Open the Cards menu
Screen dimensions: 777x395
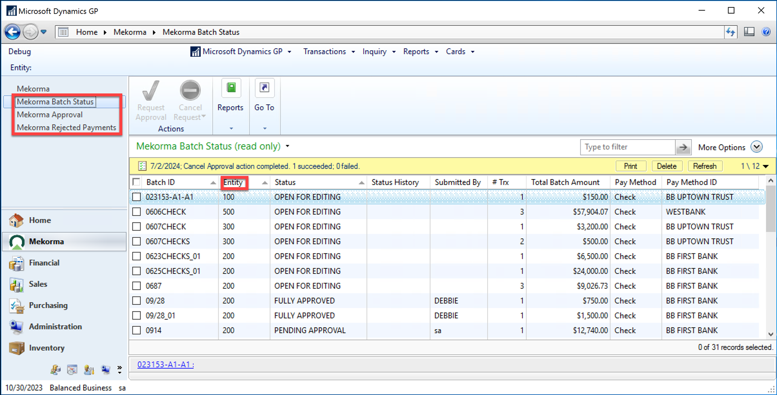pyautogui.click(x=460, y=52)
